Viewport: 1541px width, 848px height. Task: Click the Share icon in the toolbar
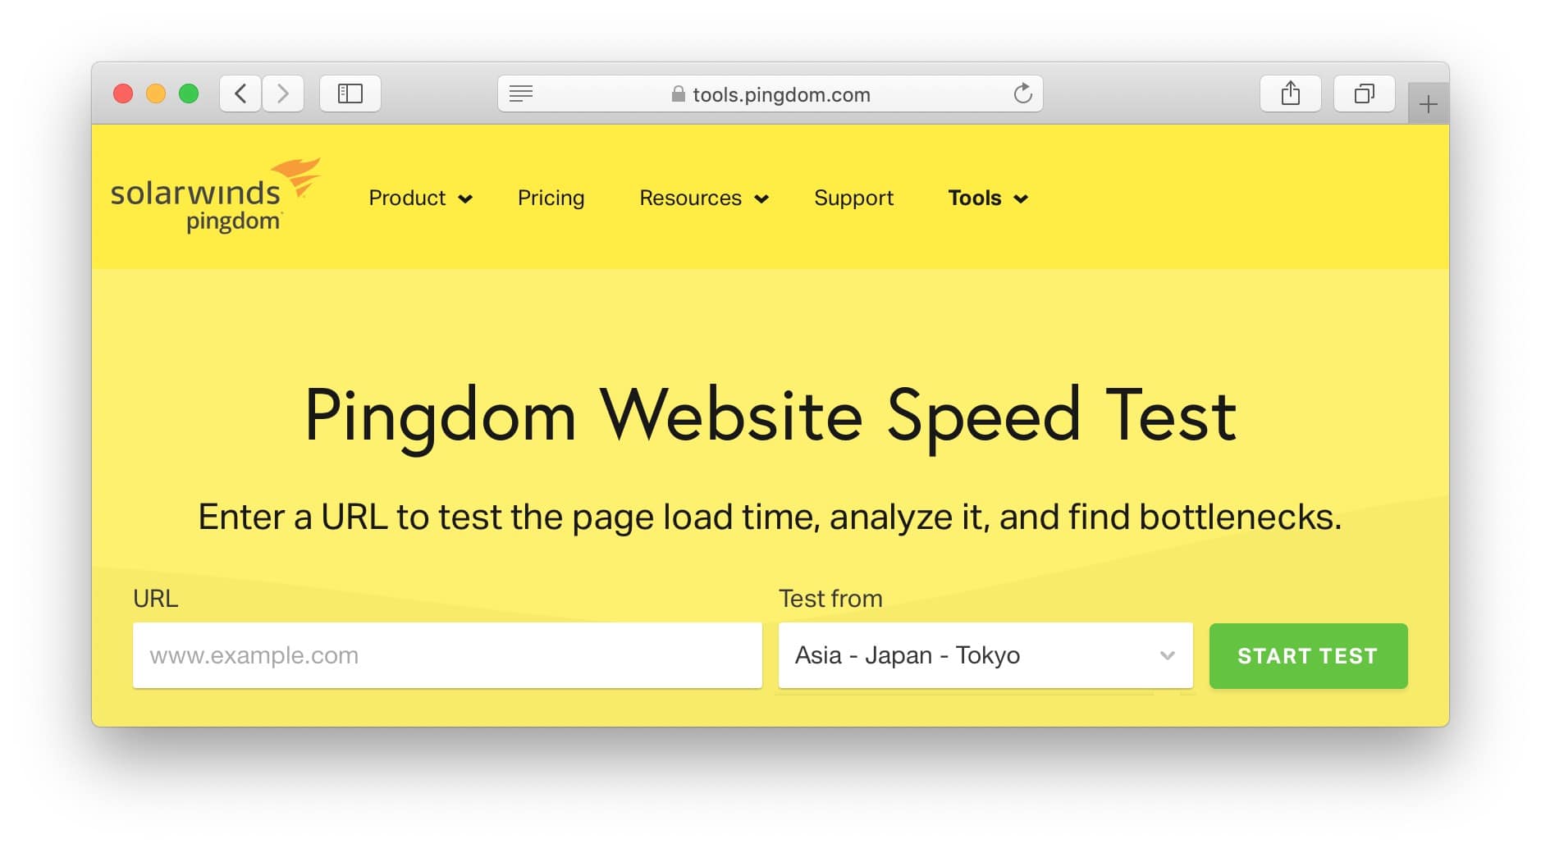(1291, 93)
